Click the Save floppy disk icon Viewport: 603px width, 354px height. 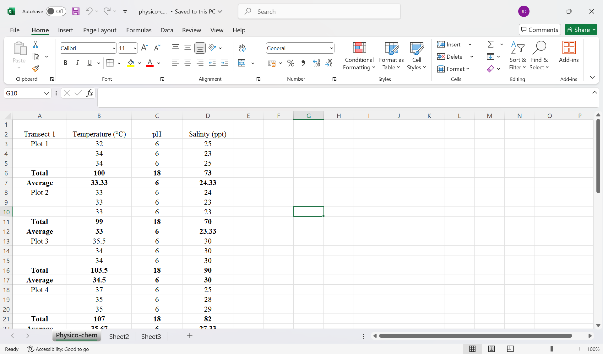coord(75,11)
